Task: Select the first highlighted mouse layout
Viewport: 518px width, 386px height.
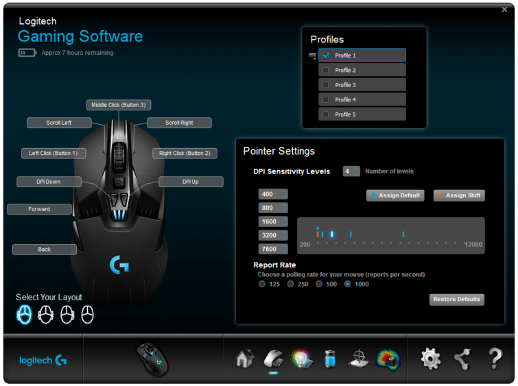Action: tap(24, 314)
